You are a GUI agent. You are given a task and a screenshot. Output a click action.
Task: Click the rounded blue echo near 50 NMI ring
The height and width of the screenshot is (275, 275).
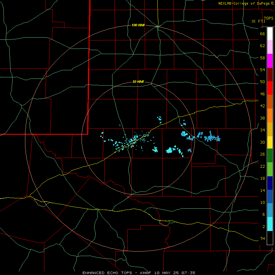coord(184,134)
